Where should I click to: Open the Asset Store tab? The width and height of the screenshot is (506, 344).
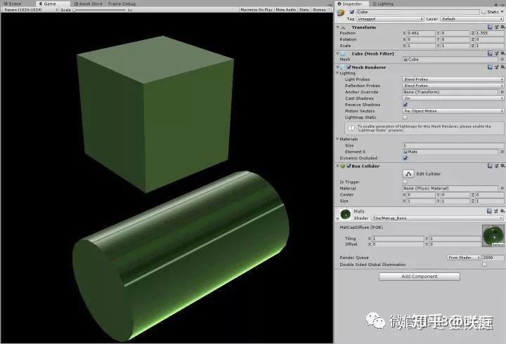tap(88, 4)
